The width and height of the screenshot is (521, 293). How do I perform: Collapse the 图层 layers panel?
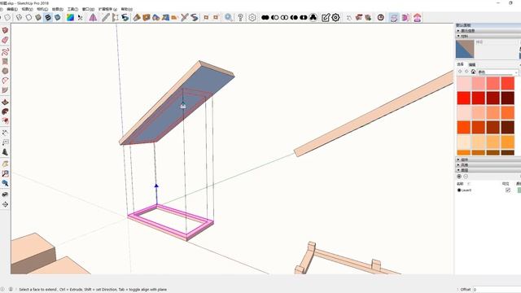click(x=488, y=170)
